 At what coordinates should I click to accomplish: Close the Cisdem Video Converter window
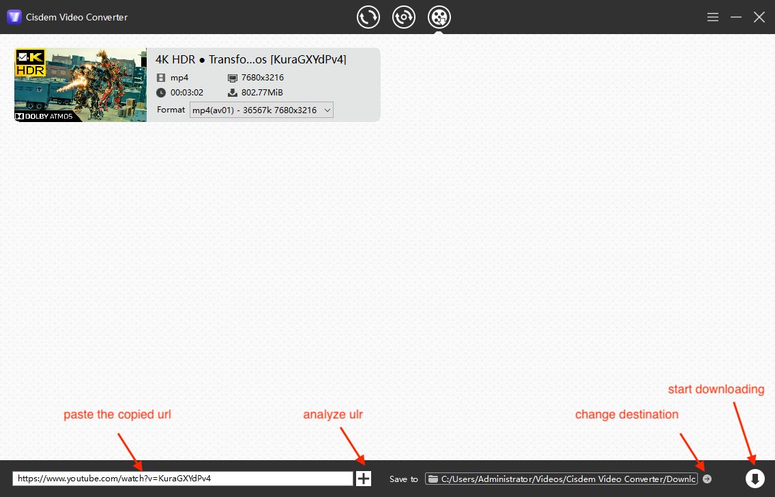759,17
